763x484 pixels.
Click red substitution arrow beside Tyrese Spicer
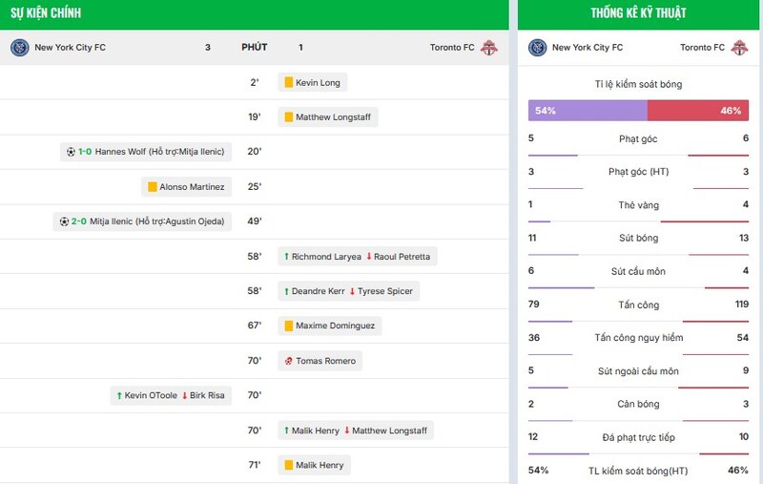click(x=352, y=291)
